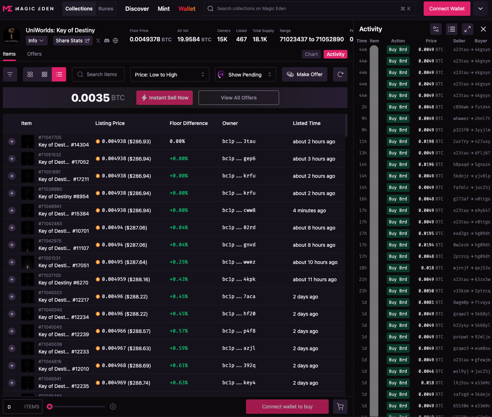
Task: Expand the Info dropdown
Action: point(36,41)
